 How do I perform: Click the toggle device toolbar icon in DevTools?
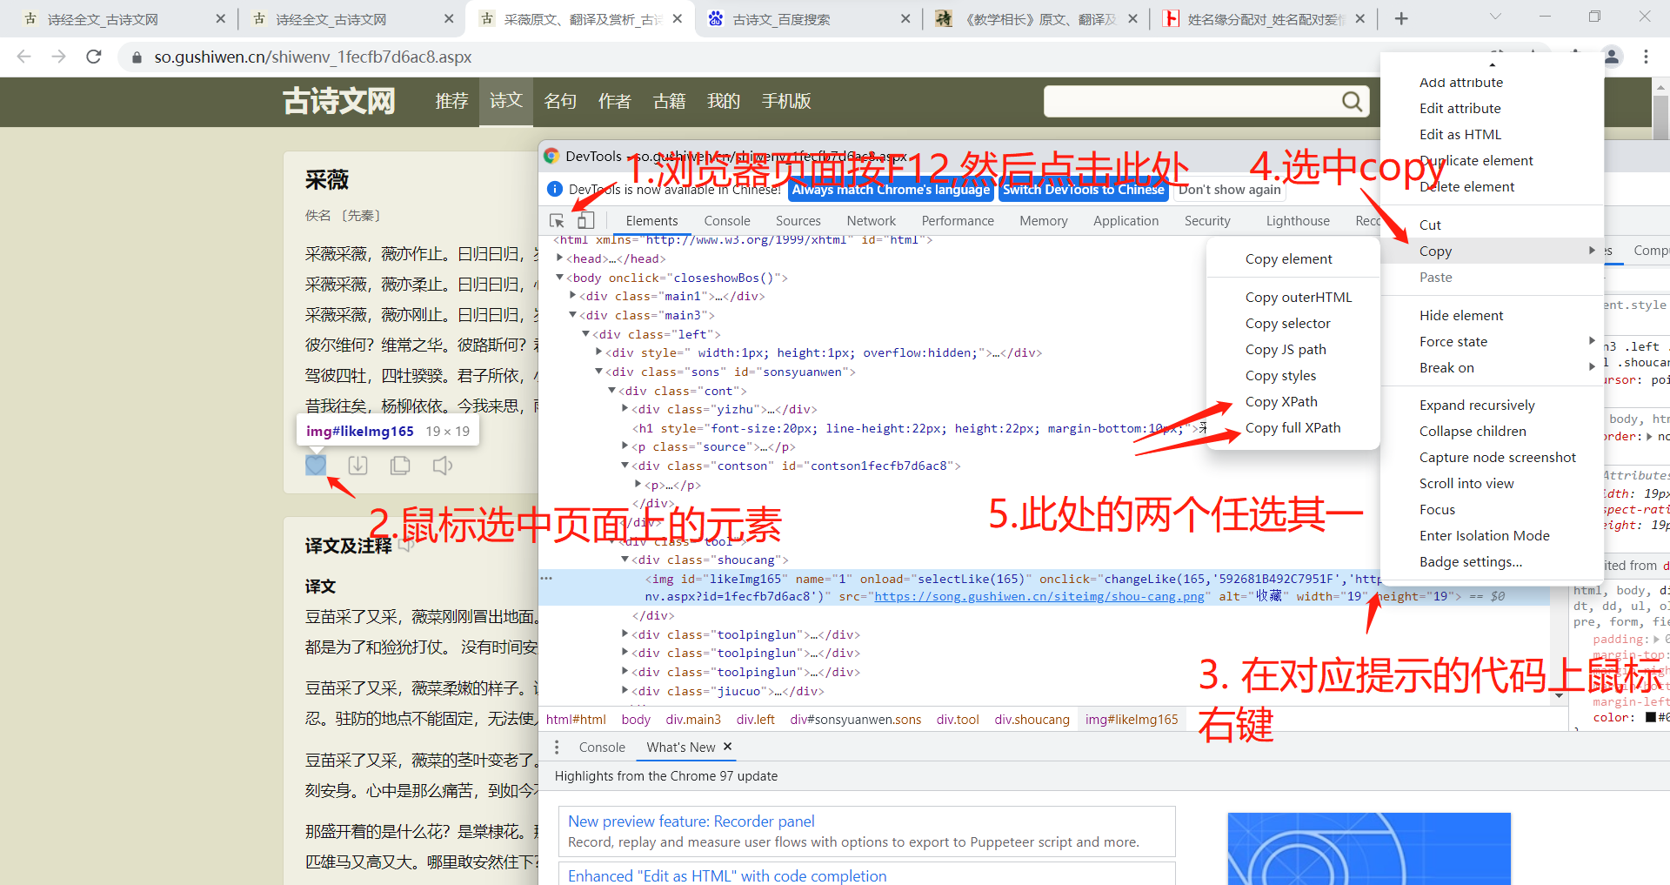pos(585,220)
